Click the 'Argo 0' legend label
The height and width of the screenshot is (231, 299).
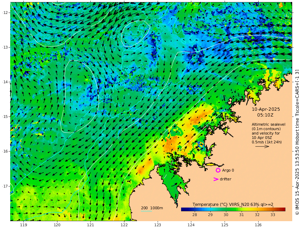pos(228,170)
